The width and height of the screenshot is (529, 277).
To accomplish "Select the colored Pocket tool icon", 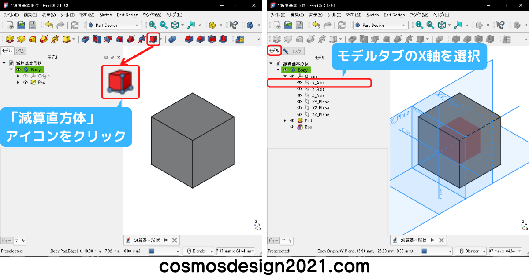I will click(86, 39).
